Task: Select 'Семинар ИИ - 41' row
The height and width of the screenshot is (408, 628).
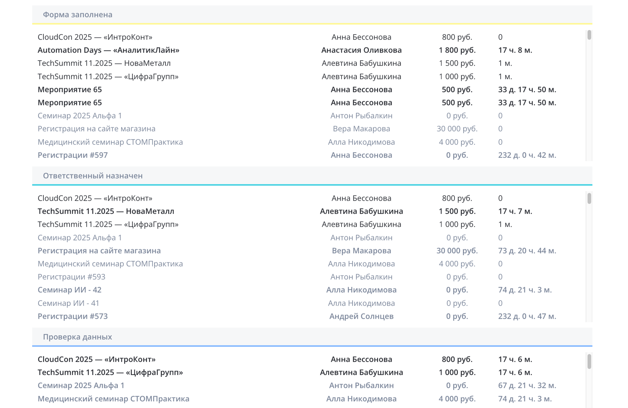Action: pos(69,303)
